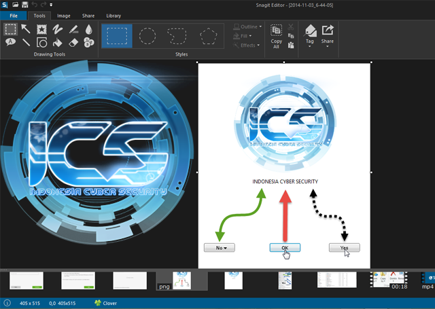Choose the elliptical selection style
The height and width of the screenshot is (309, 435).
point(147,36)
